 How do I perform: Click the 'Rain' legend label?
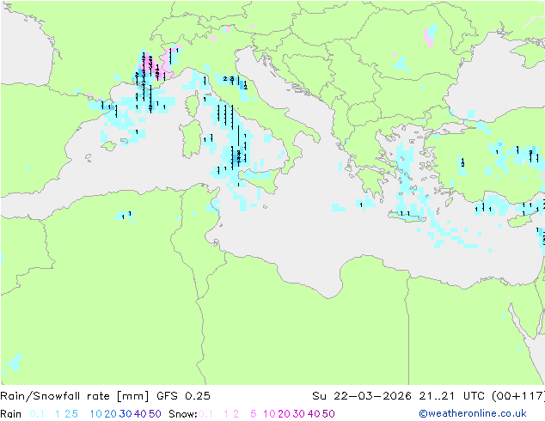point(11,414)
